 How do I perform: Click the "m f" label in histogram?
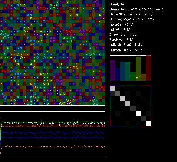[138, 77]
